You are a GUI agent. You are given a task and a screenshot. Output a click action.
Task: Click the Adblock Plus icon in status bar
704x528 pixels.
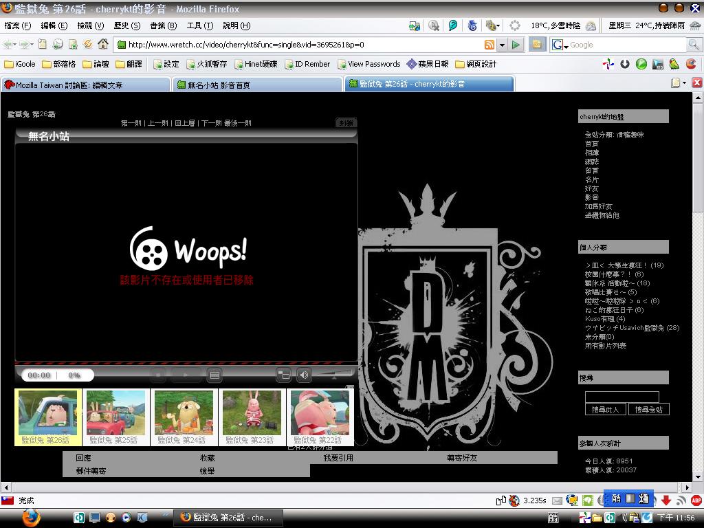click(x=696, y=500)
